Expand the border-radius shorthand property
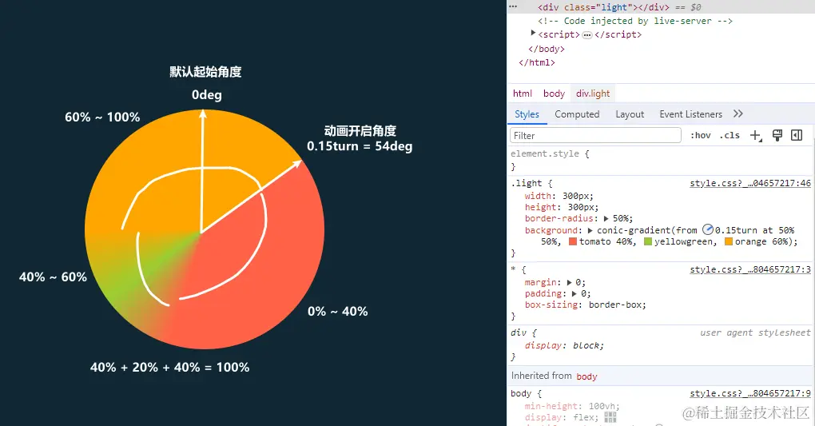Viewport: 815px width, 426px height. pos(606,218)
